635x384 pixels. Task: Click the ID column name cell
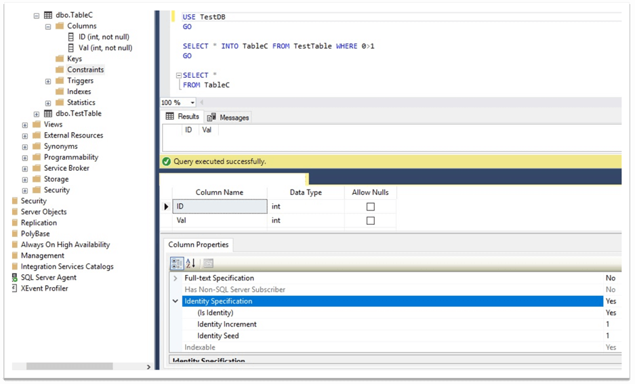[x=220, y=207]
